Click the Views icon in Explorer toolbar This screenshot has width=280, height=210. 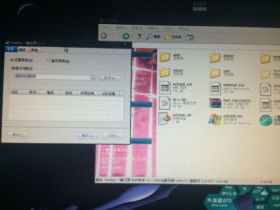(x=189, y=37)
